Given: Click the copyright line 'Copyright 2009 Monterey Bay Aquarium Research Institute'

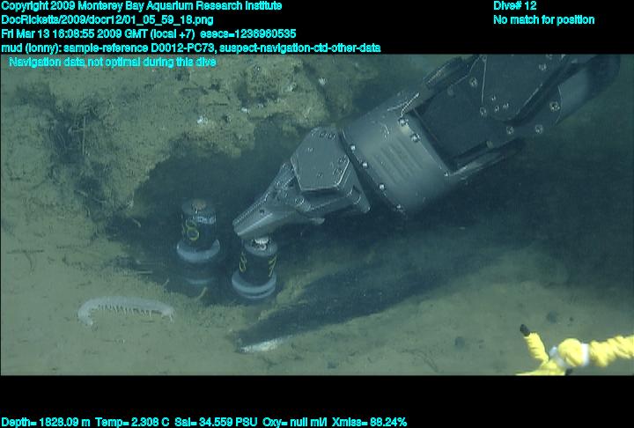Looking at the screenshot, I should tap(142, 6).
